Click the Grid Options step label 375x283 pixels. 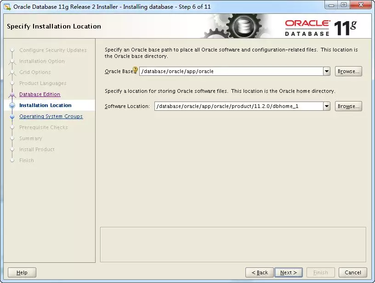(35, 72)
